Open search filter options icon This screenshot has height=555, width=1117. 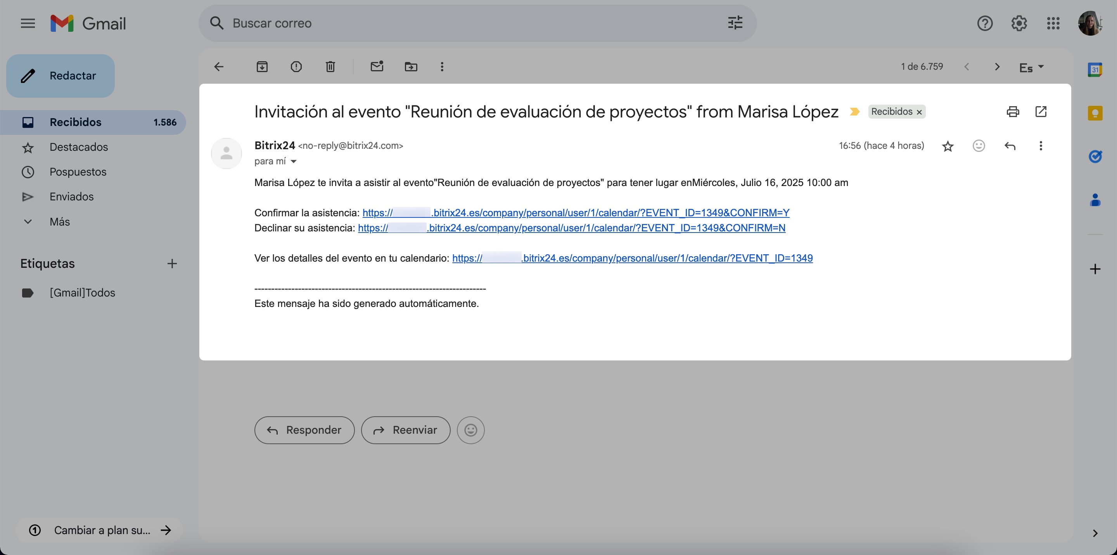coord(735,23)
